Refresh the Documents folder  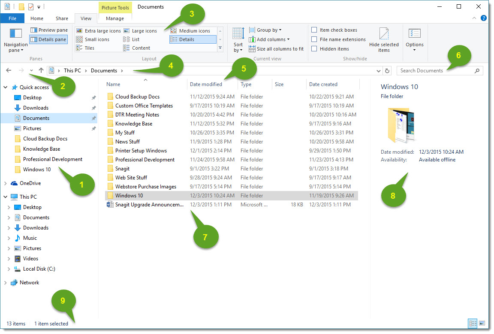386,70
